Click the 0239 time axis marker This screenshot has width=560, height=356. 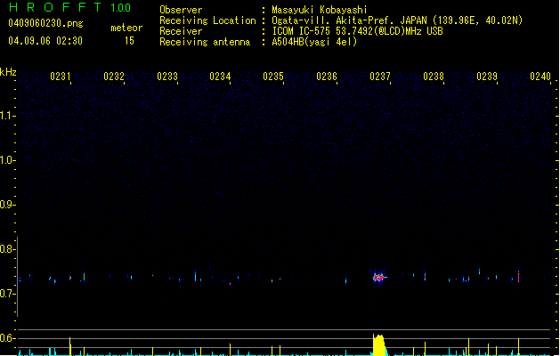coord(487,77)
